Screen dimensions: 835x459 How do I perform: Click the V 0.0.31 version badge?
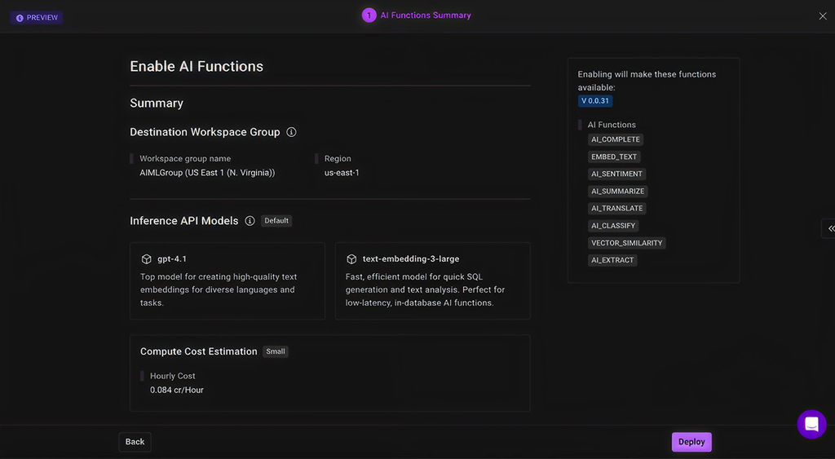point(595,101)
